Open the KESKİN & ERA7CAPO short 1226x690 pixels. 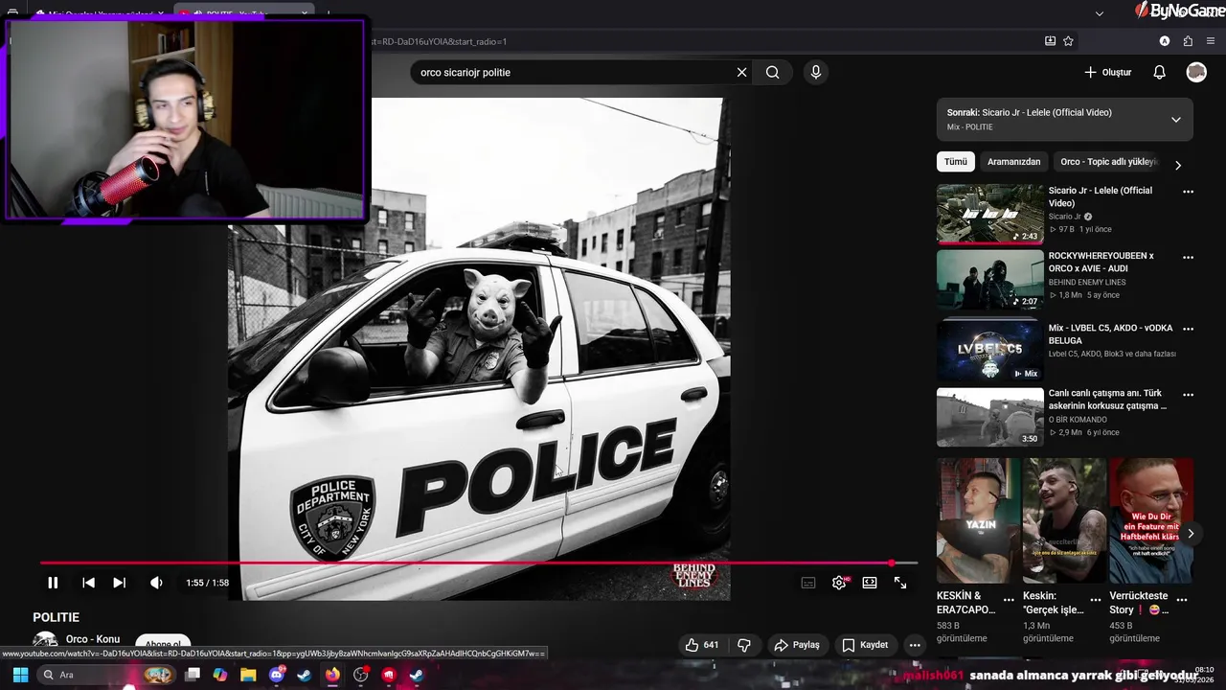pyautogui.click(x=979, y=520)
